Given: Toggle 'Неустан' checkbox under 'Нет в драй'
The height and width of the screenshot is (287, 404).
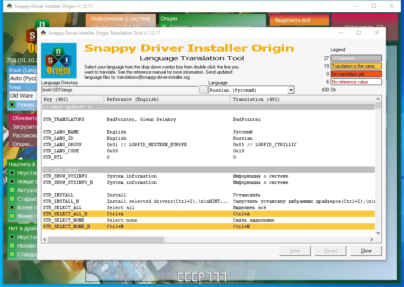Looking at the screenshot, I should (12, 237).
